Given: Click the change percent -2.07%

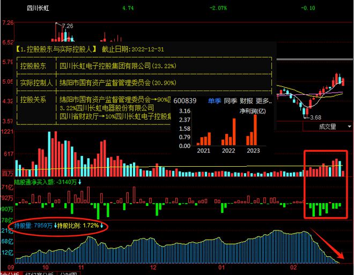Looking at the screenshot, I should pos(218,8).
